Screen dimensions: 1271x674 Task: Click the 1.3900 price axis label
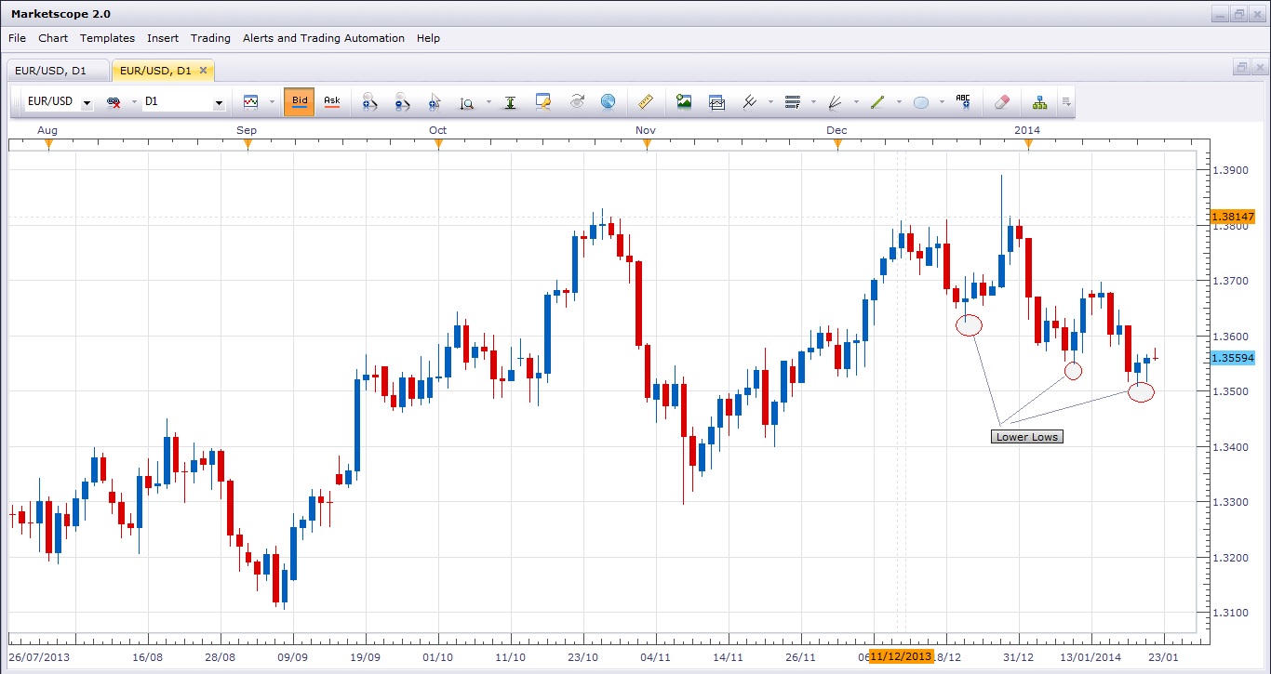pyautogui.click(x=1230, y=170)
